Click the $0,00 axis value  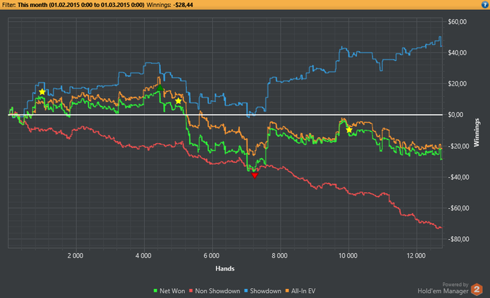point(456,115)
